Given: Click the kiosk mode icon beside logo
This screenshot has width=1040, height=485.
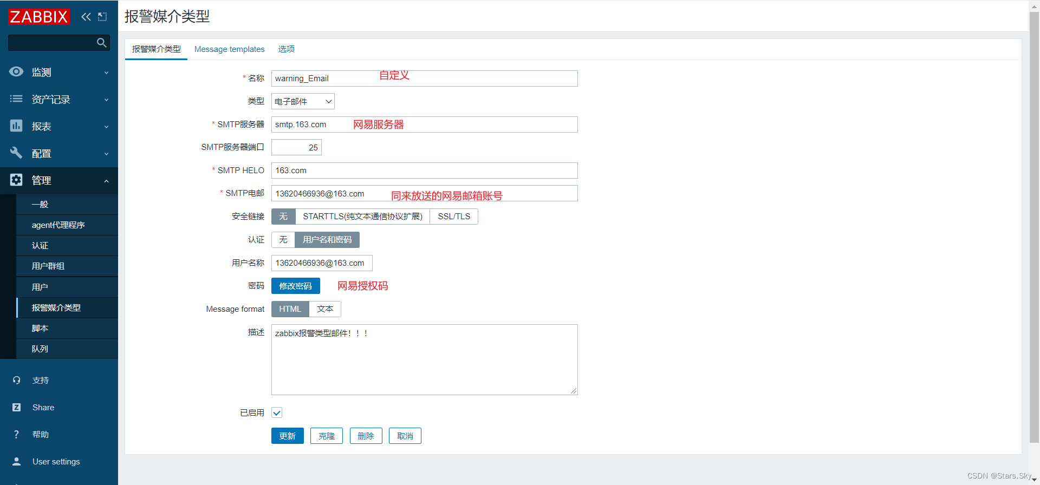Looking at the screenshot, I should pos(102,17).
